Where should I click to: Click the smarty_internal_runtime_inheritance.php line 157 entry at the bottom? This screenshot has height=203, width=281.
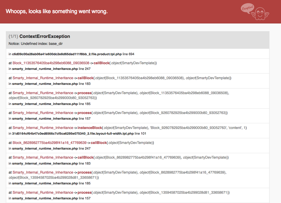click(x=49, y=198)
